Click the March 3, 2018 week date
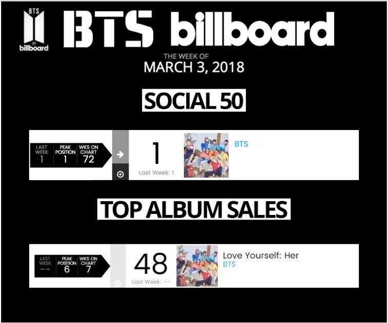Image resolution: width=388 pixels, height=323 pixels. click(x=194, y=67)
